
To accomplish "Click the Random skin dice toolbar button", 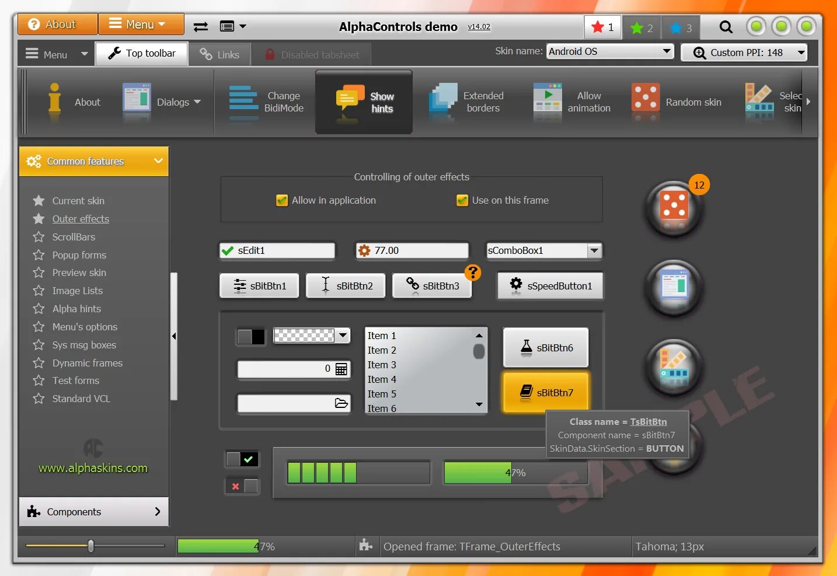I will click(x=676, y=102).
